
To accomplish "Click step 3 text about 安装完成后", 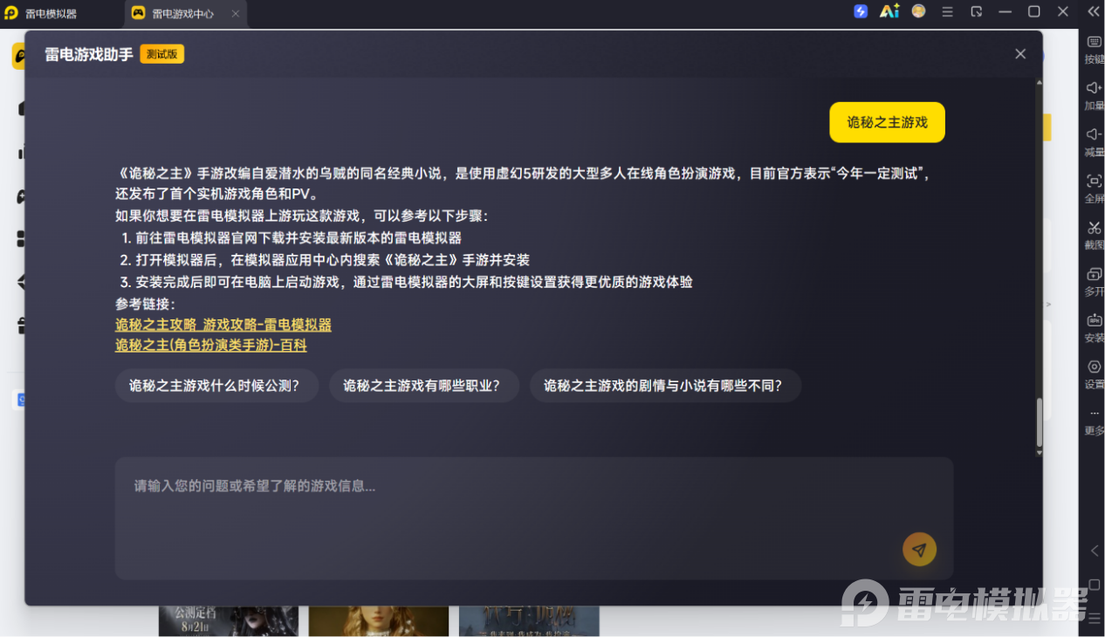I will click(407, 282).
